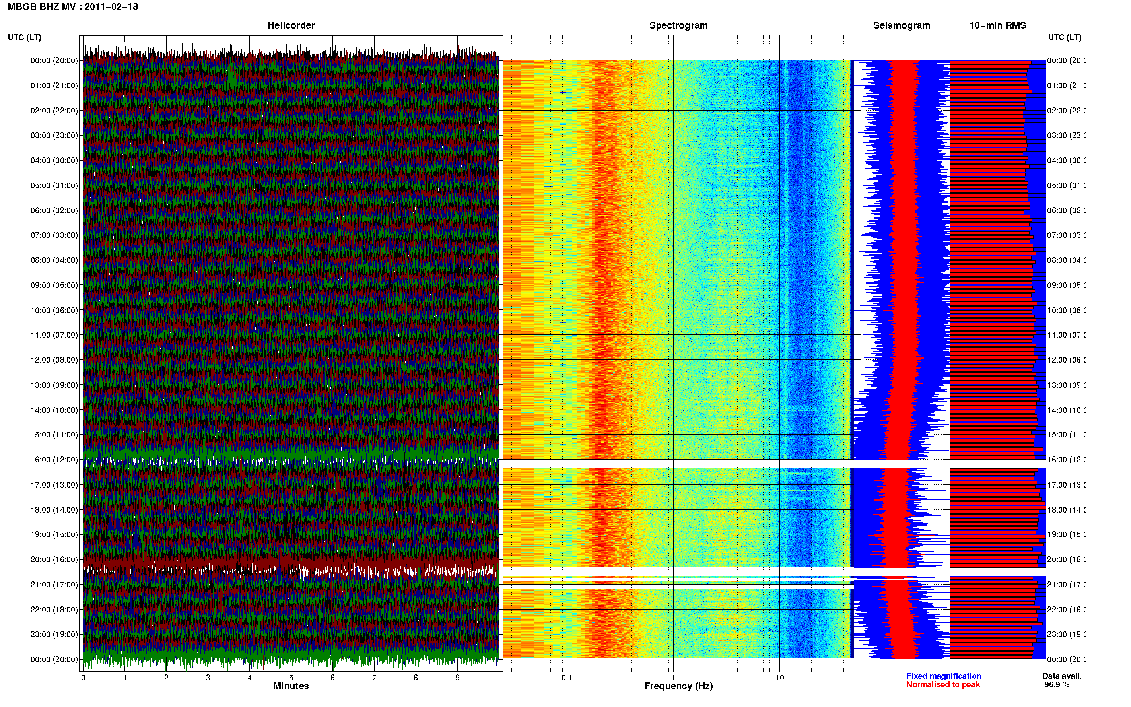Click left time label '05:00 (01:00)'
This screenshot has height=707, width=1131.
click(54, 185)
